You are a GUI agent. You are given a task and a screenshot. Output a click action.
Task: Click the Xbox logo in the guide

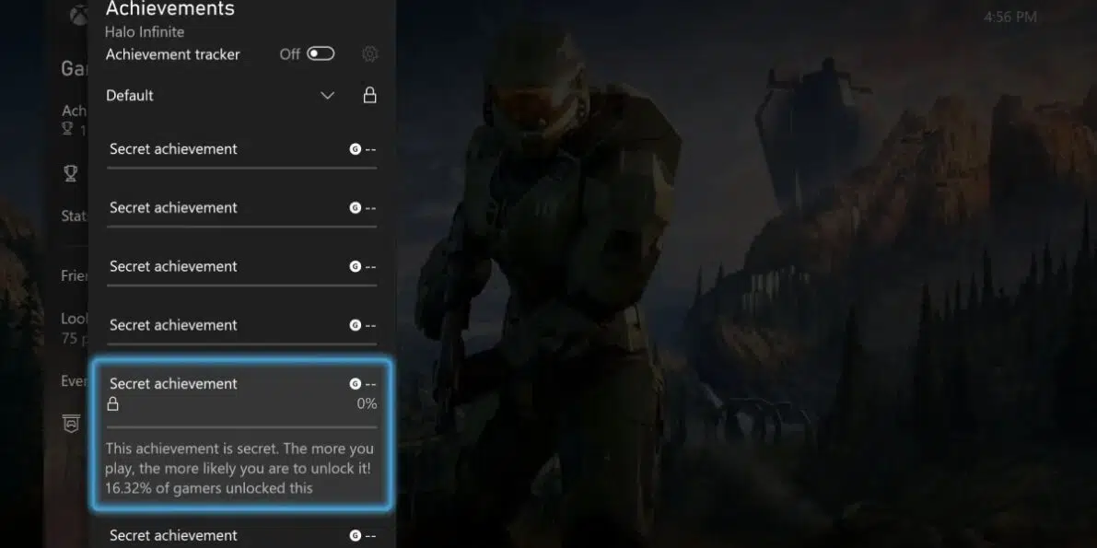tap(79, 16)
